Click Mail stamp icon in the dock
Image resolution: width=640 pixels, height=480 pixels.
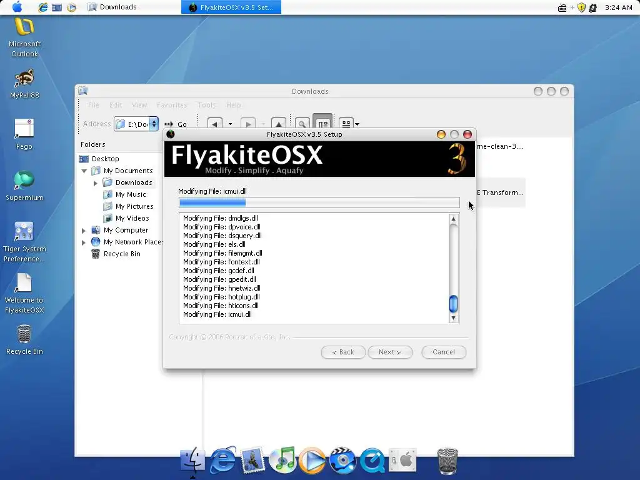tap(253, 460)
